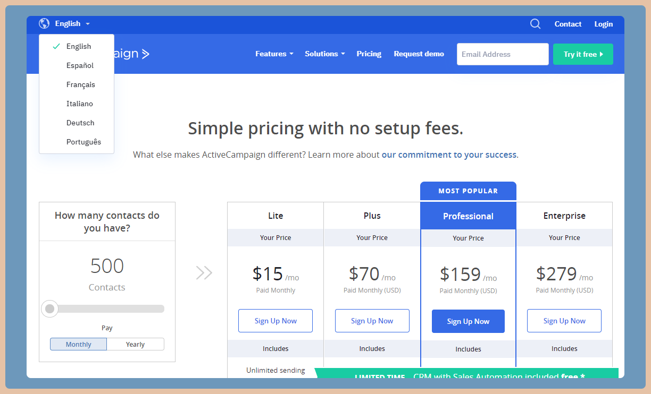Sign Up Now for Lite plan

pos(276,321)
